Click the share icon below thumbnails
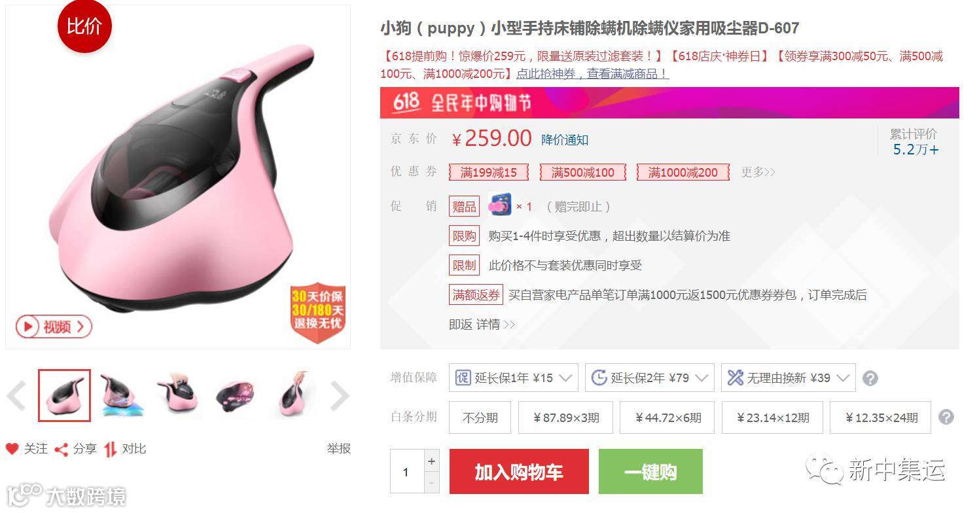This screenshot has height=513, width=977. (x=62, y=450)
